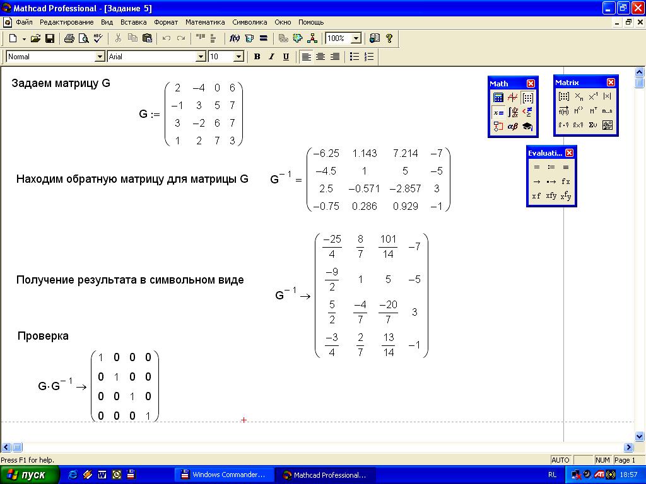This screenshot has width=646, height=484.
Task: Click the пуск Start button
Action: (x=30, y=475)
